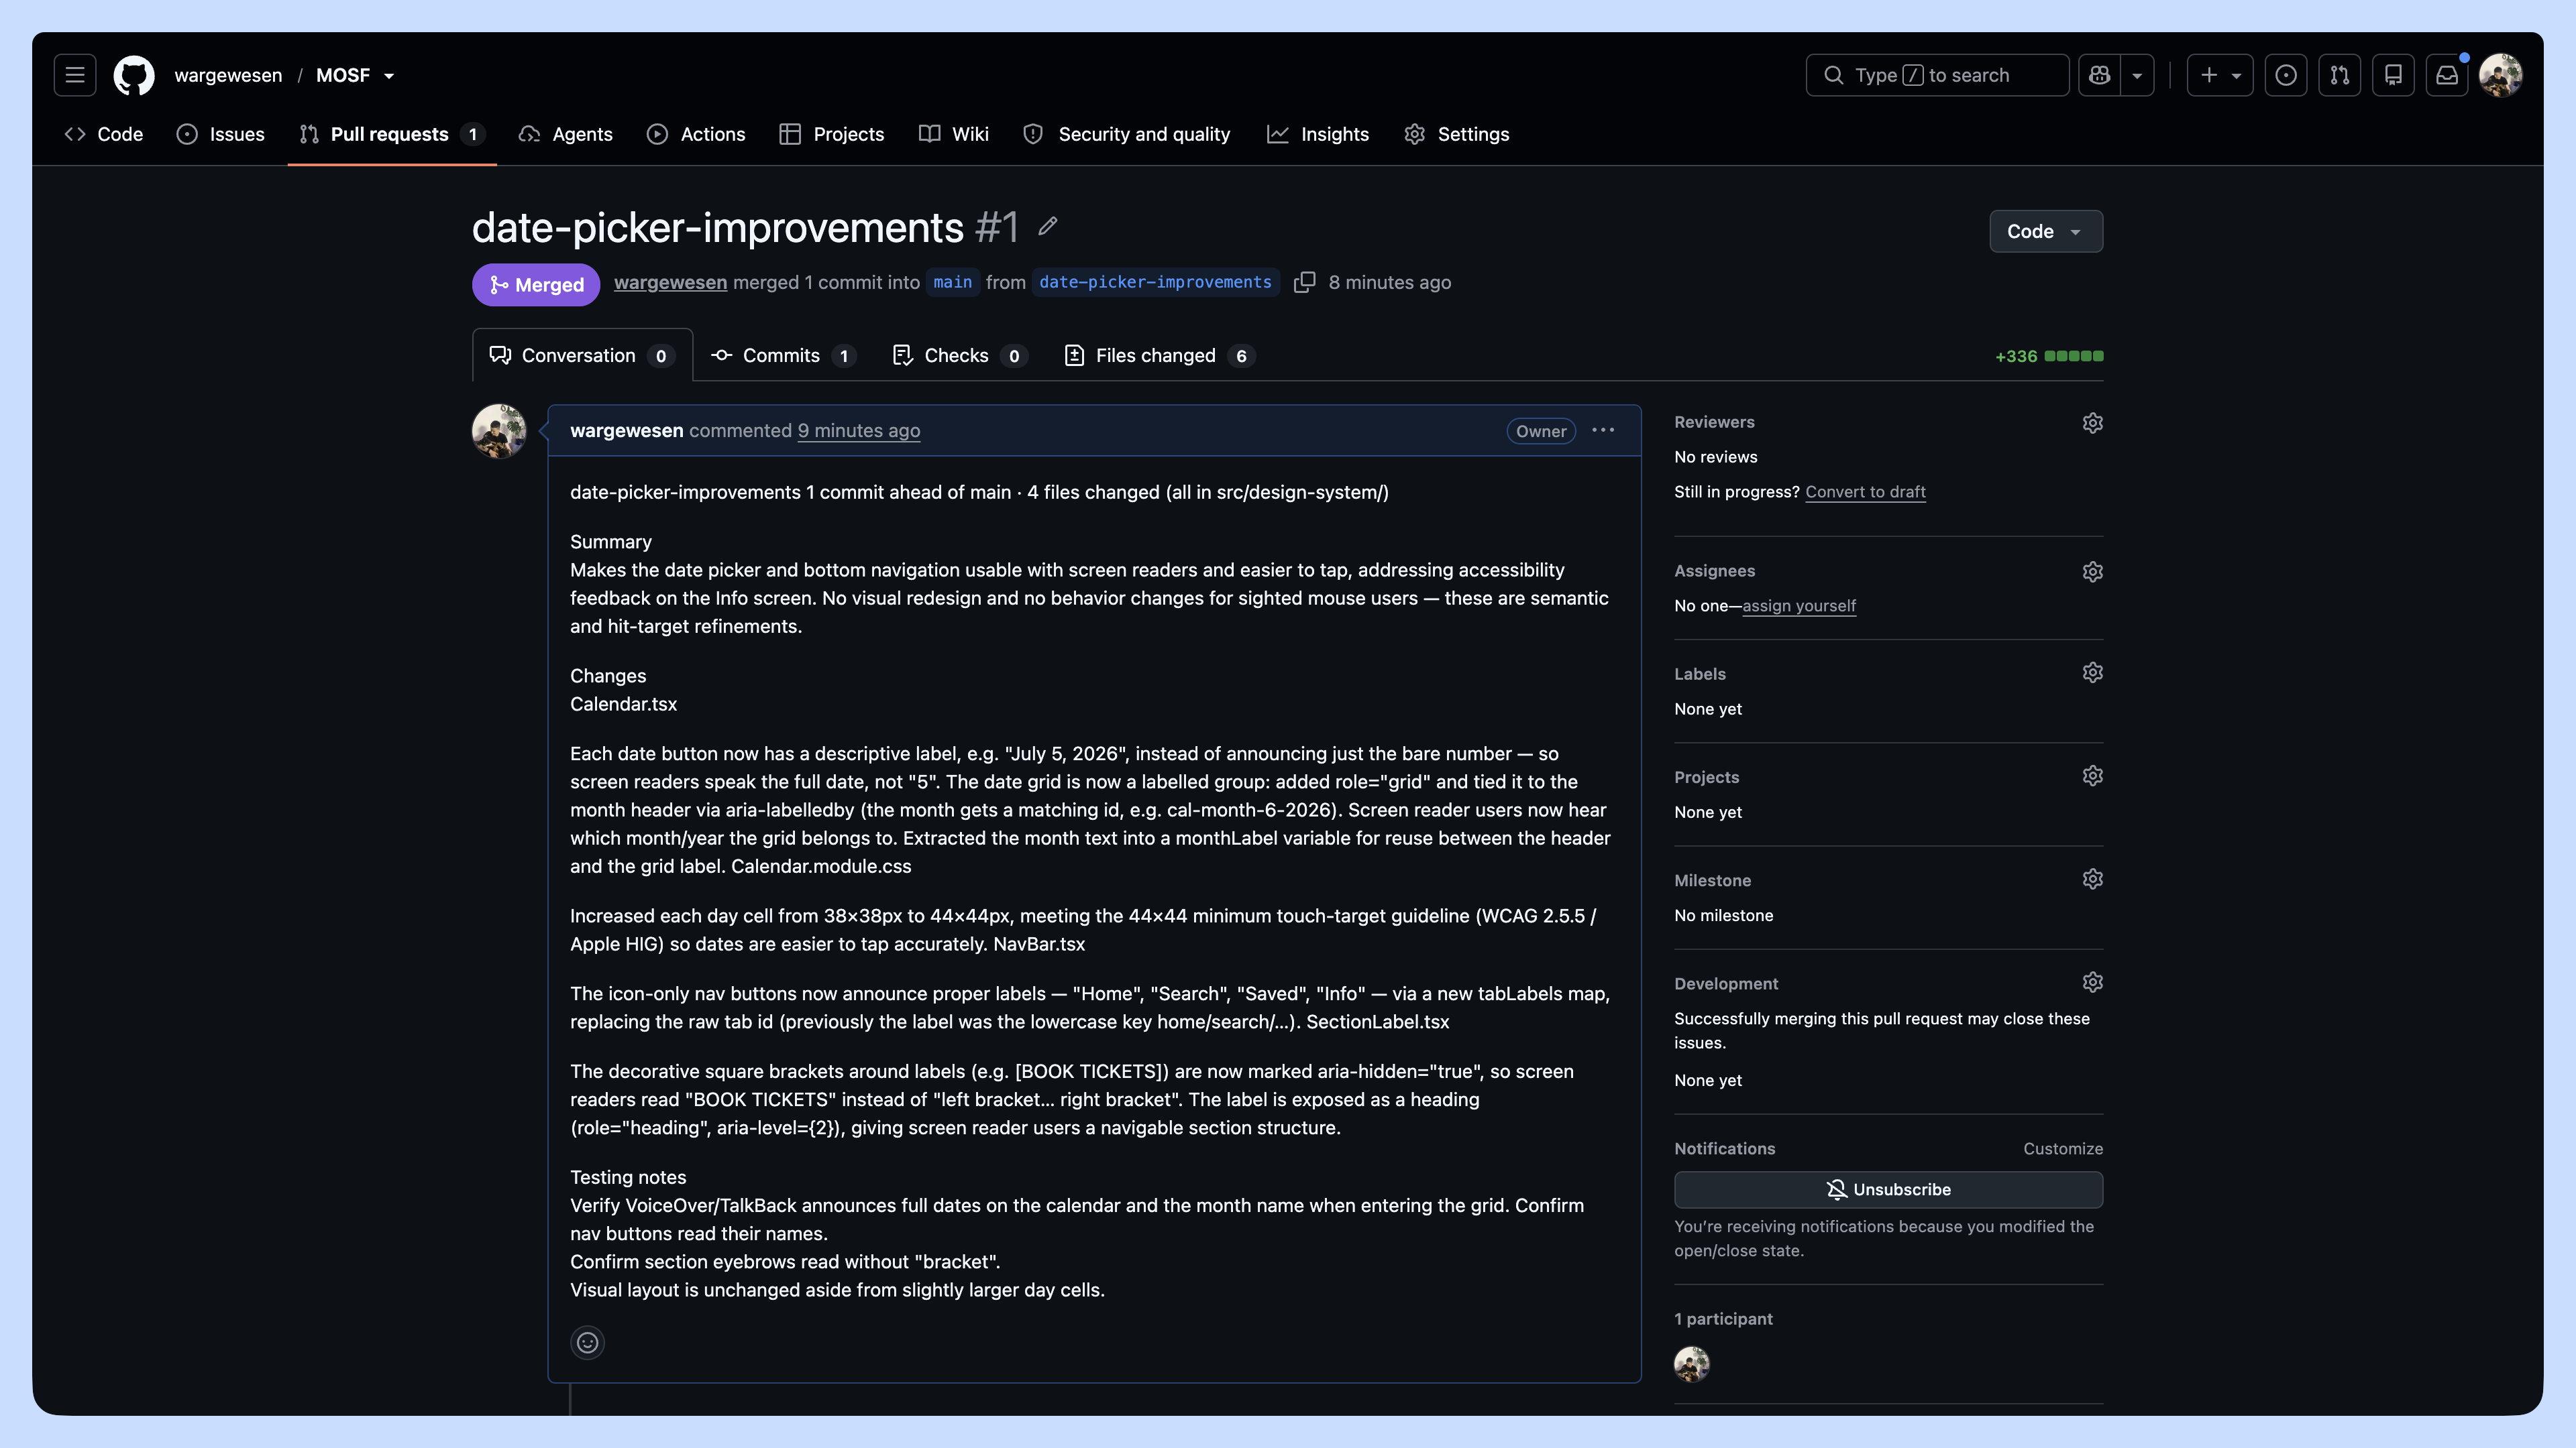Viewport: 2576px width, 1448px height.
Task: Open pull requests icon in header
Action: click(x=2340, y=75)
